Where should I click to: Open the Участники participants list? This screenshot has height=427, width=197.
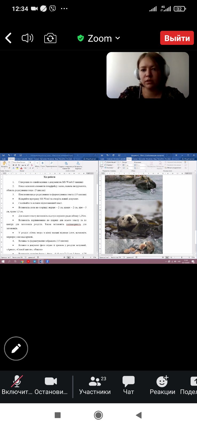click(x=95, y=385)
